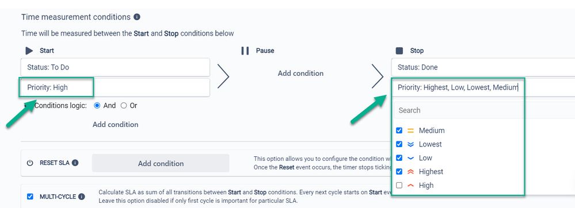Open the Start Priority: High dropdown

click(115, 87)
